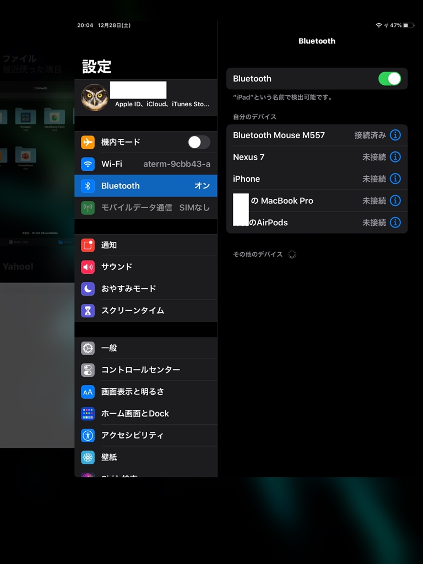
Task: Open モバイルデータ通信 settings row
Action: pyautogui.click(x=145, y=208)
